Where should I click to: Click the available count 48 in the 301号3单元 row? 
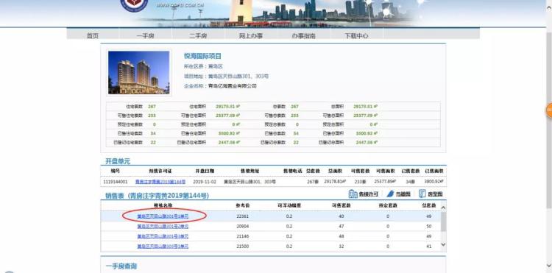click(x=341, y=236)
